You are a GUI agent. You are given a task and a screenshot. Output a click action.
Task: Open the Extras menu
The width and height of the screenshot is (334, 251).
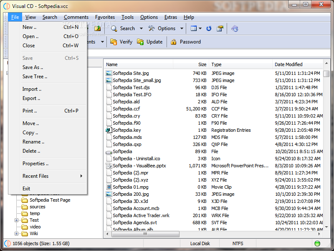171,17
